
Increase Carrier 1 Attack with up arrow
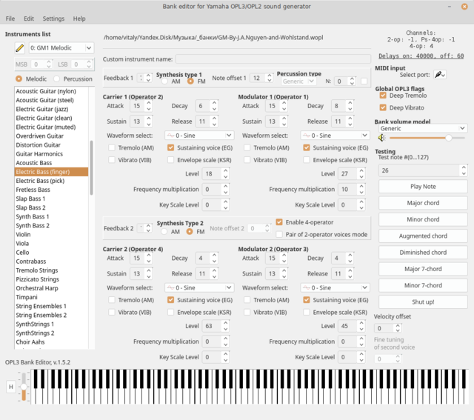tap(149, 103)
